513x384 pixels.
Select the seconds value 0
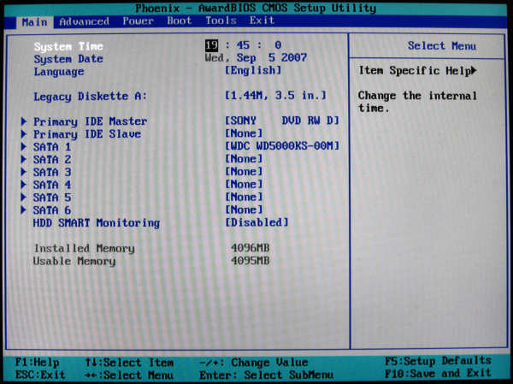click(x=278, y=44)
